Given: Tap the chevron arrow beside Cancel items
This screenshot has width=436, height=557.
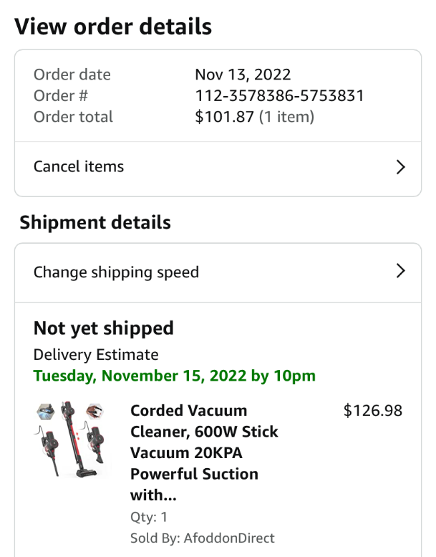Looking at the screenshot, I should point(400,167).
